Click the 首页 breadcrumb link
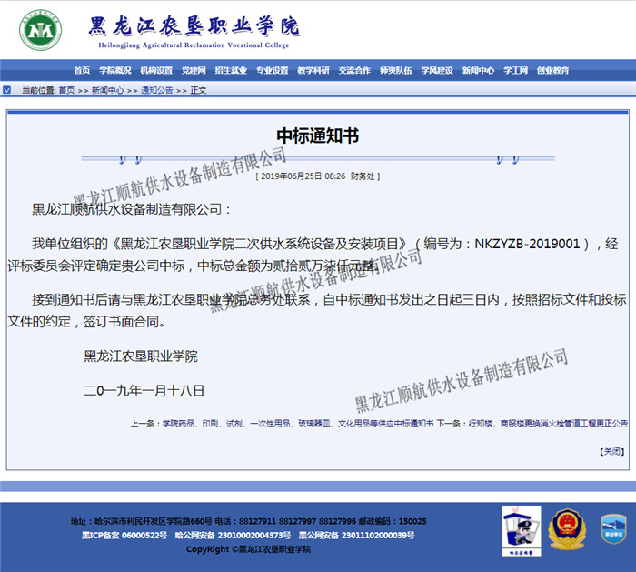The width and height of the screenshot is (636, 572). pos(66,90)
